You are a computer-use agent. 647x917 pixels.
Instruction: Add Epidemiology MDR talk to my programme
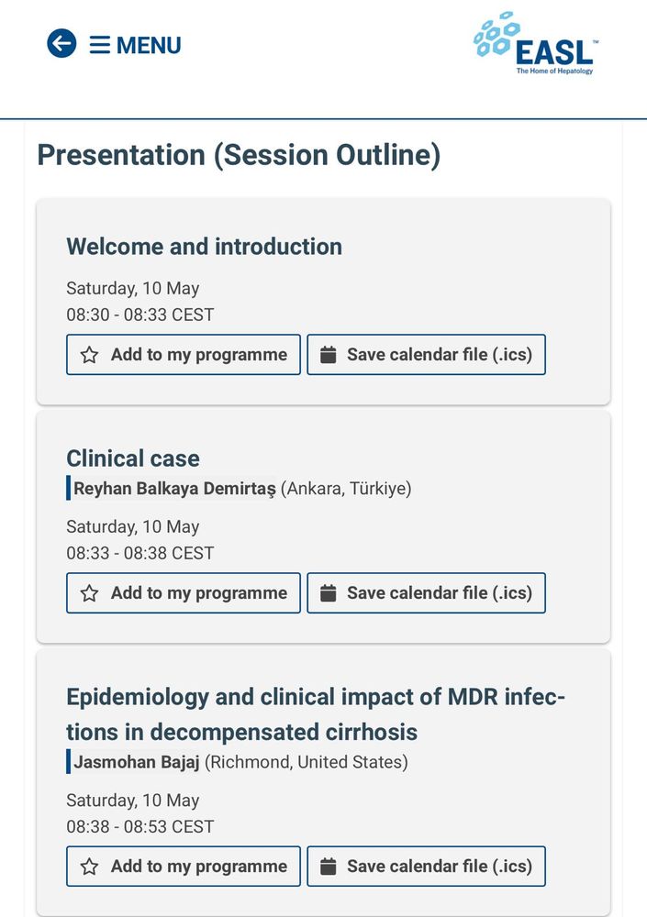(x=184, y=867)
